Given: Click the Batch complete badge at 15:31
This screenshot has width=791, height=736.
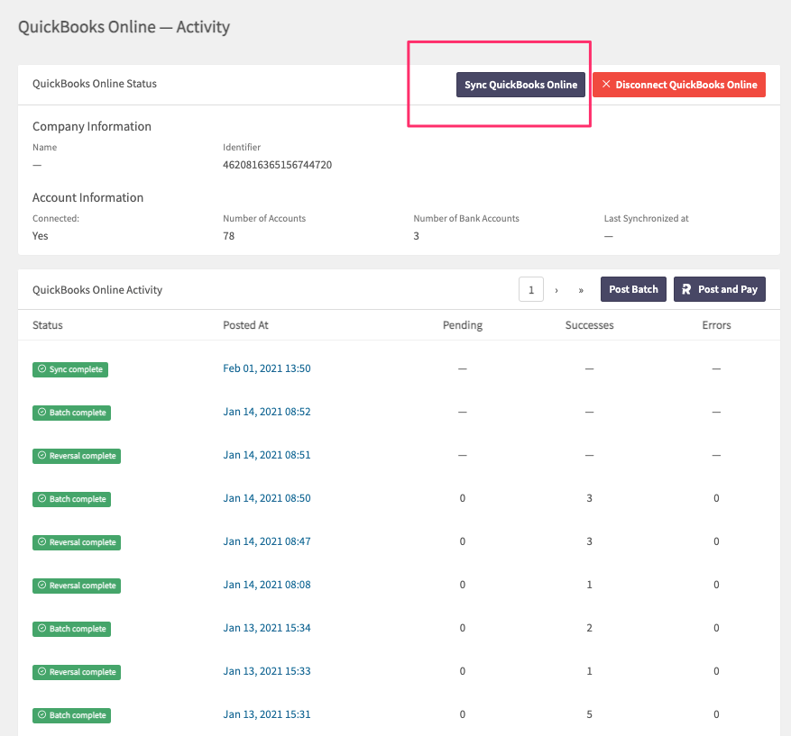Looking at the screenshot, I should 71,715.
